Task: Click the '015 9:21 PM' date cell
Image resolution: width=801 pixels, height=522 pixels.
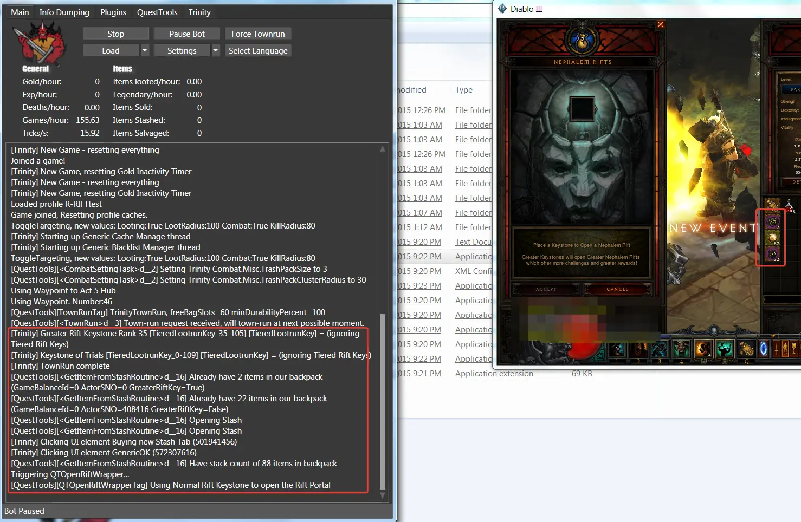Action: (420, 374)
